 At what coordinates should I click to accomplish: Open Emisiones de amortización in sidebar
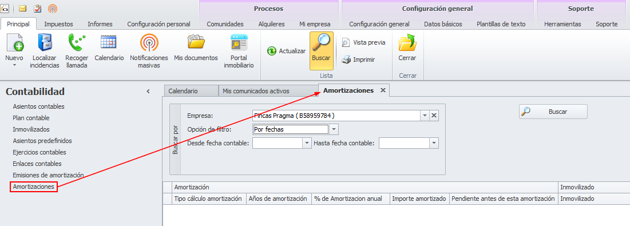48,175
